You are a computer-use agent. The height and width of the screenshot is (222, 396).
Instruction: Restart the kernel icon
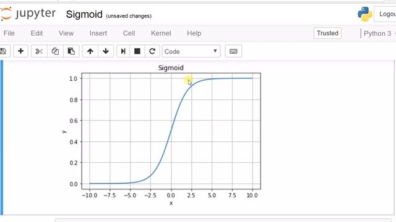tap(152, 51)
